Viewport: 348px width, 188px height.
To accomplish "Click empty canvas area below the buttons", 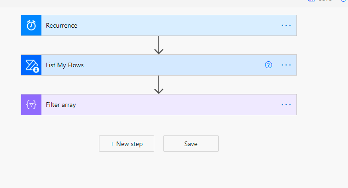I will pyautogui.click(x=159, y=170).
